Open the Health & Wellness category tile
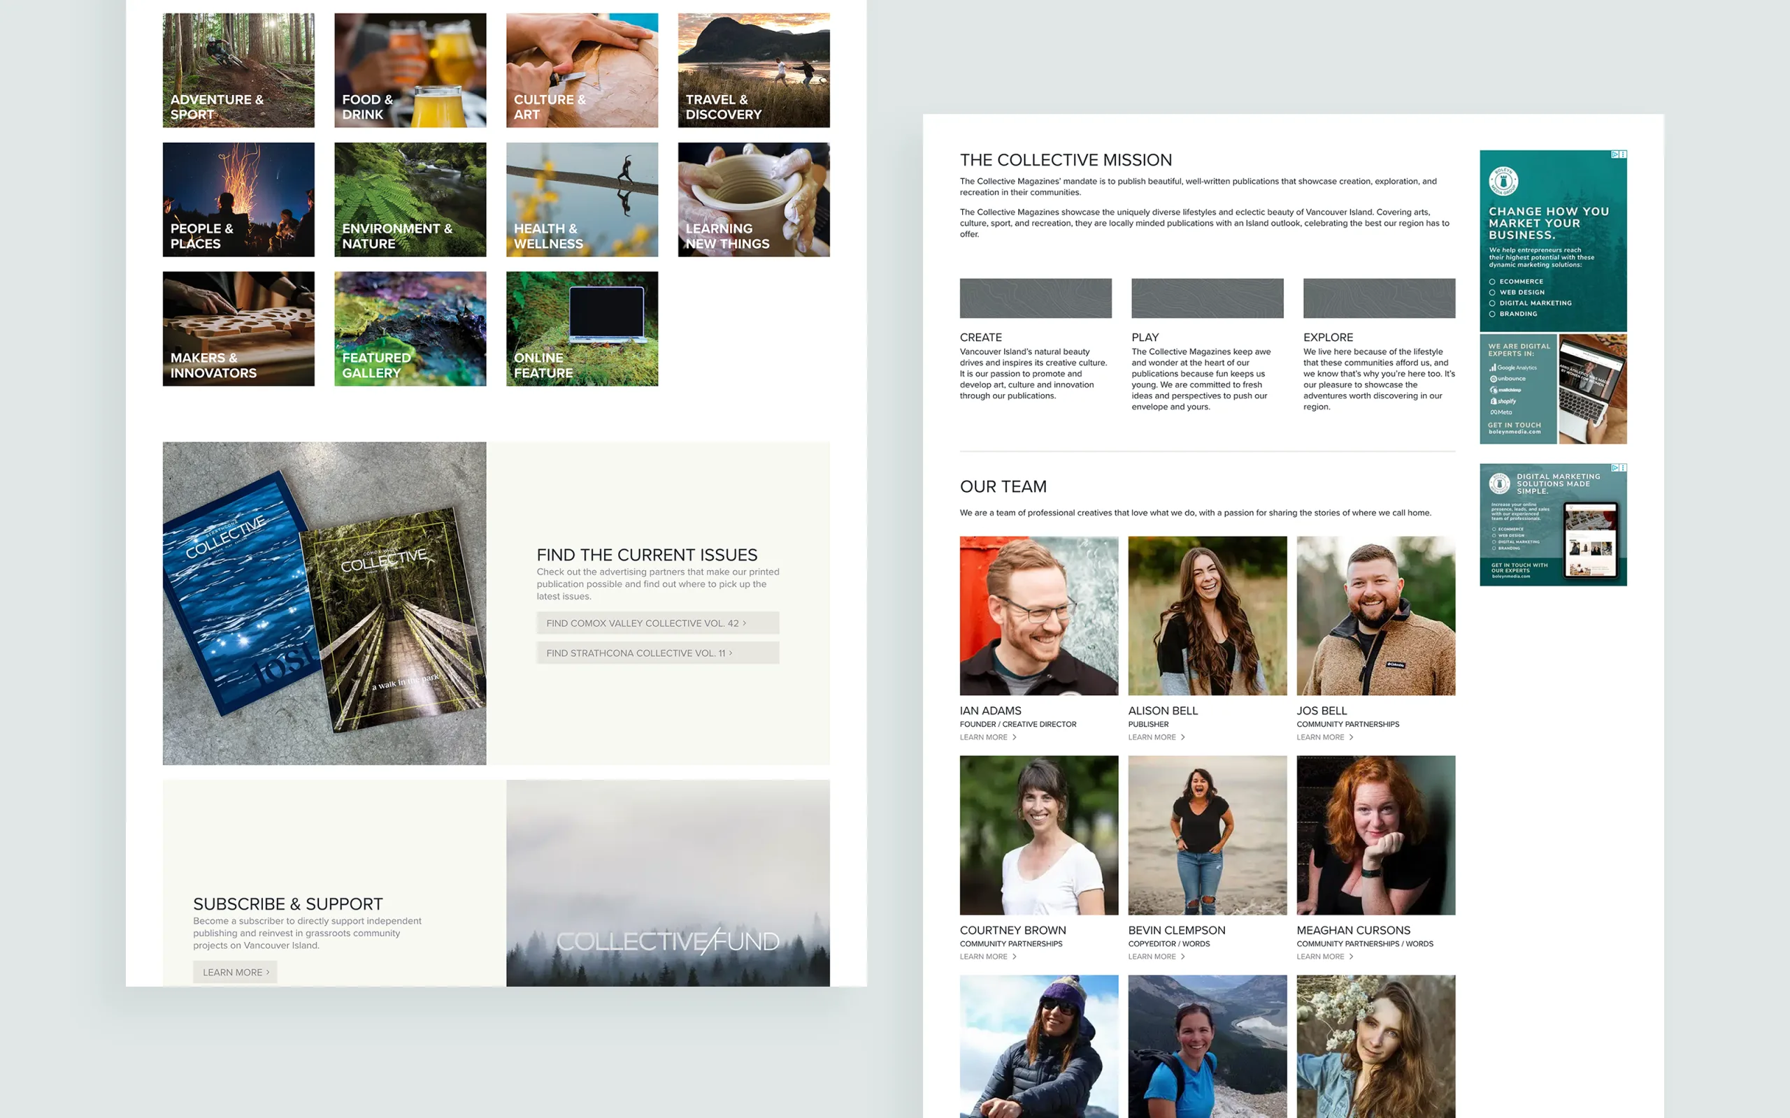1790x1118 pixels. click(x=581, y=200)
